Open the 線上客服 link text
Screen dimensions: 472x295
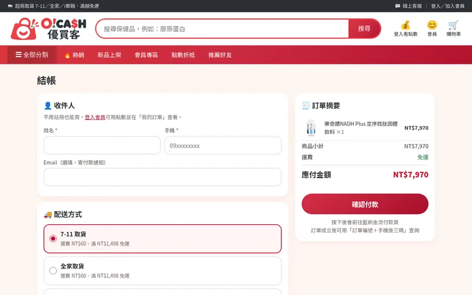pos(412,6)
